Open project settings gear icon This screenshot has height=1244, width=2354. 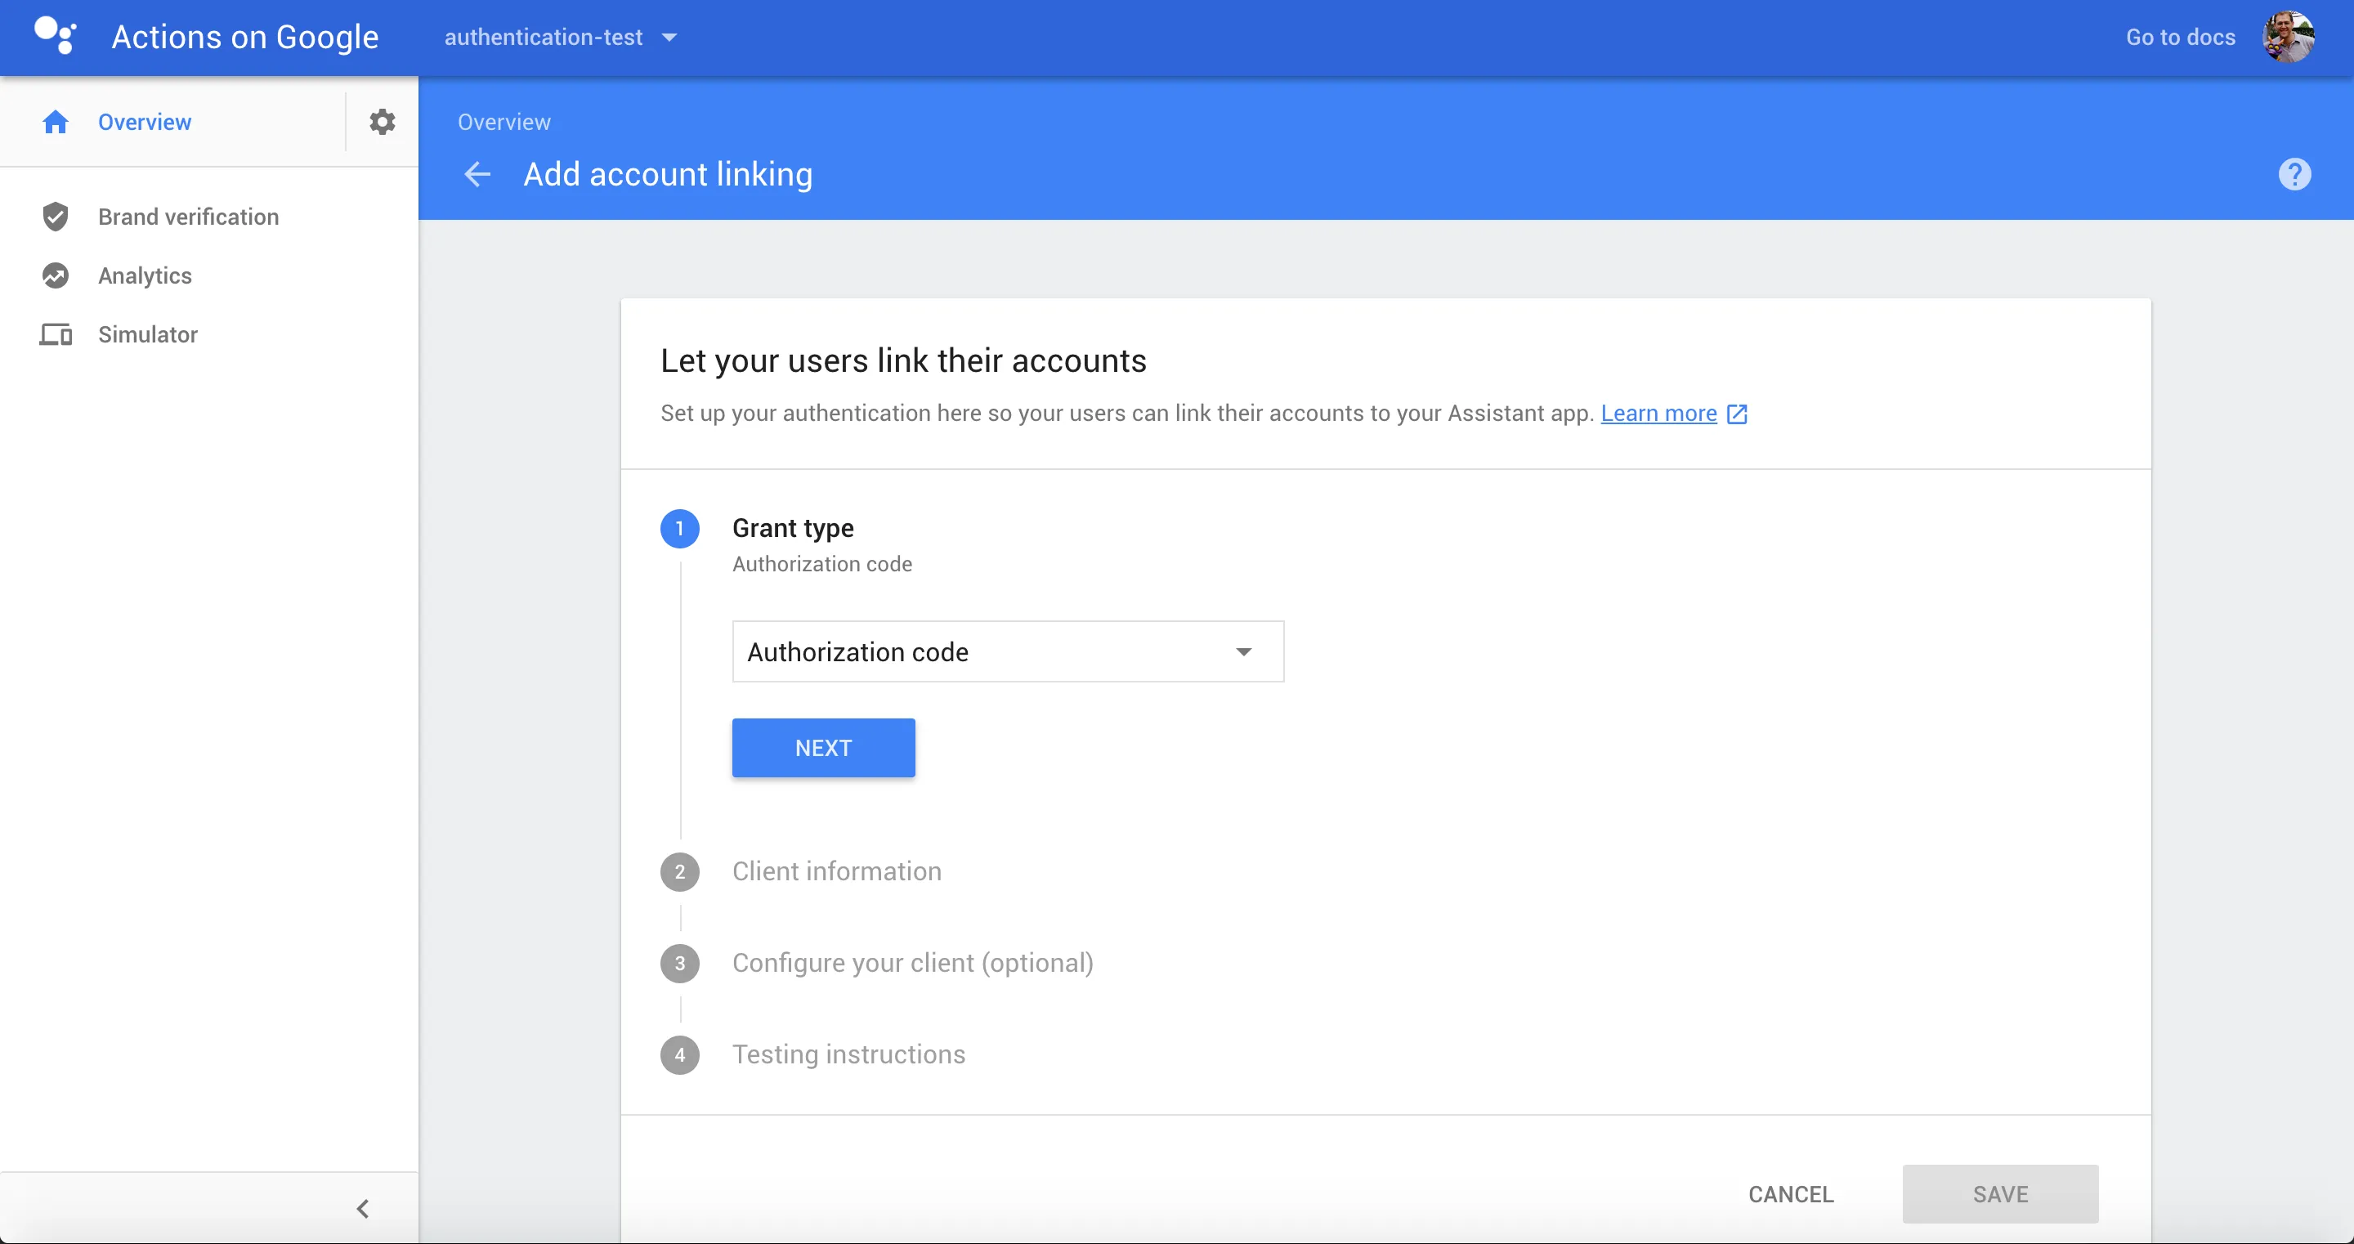pyautogui.click(x=382, y=122)
